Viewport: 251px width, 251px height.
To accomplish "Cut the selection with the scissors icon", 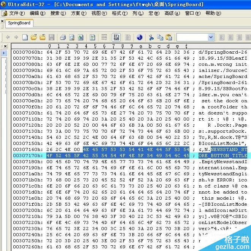I will point(151,37).
